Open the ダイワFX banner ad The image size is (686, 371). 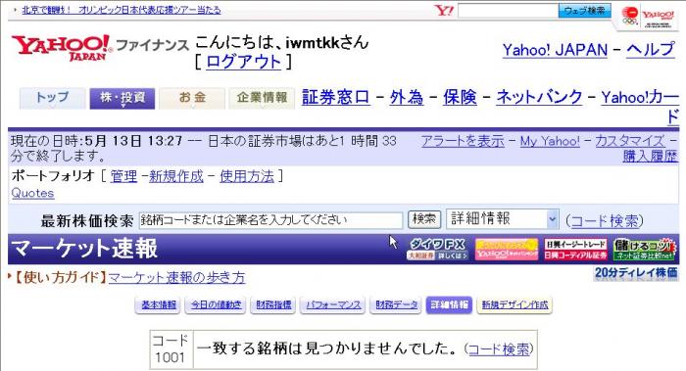click(437, 249)
